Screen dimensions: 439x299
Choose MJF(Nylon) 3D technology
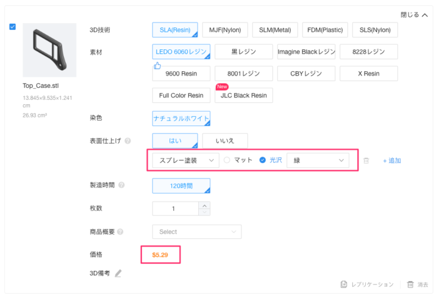[x=224, y=29]
